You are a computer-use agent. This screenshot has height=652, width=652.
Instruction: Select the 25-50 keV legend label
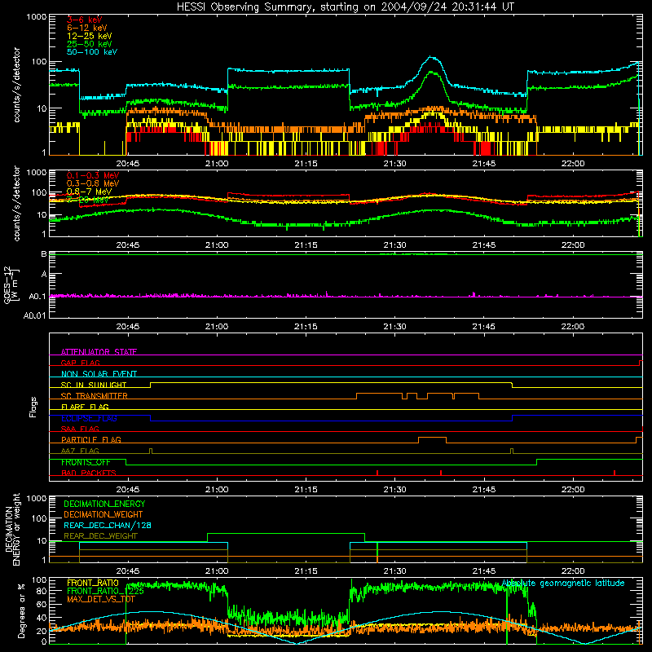point(90,44)
